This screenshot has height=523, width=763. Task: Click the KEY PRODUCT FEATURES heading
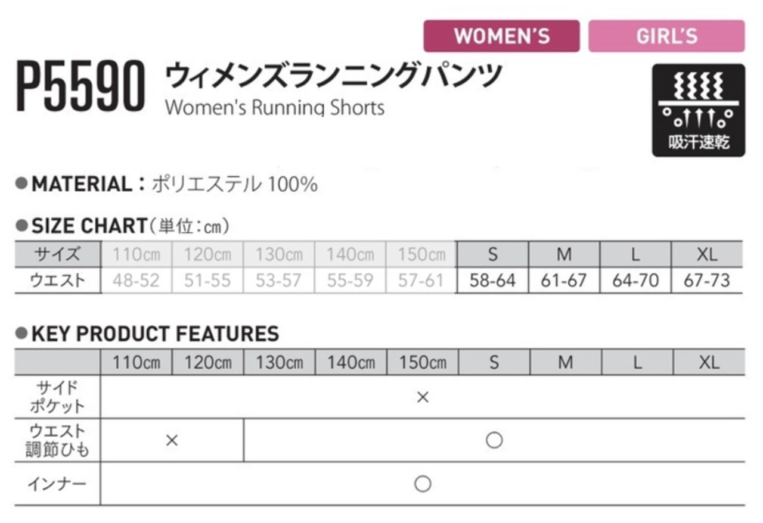(154, 334)
